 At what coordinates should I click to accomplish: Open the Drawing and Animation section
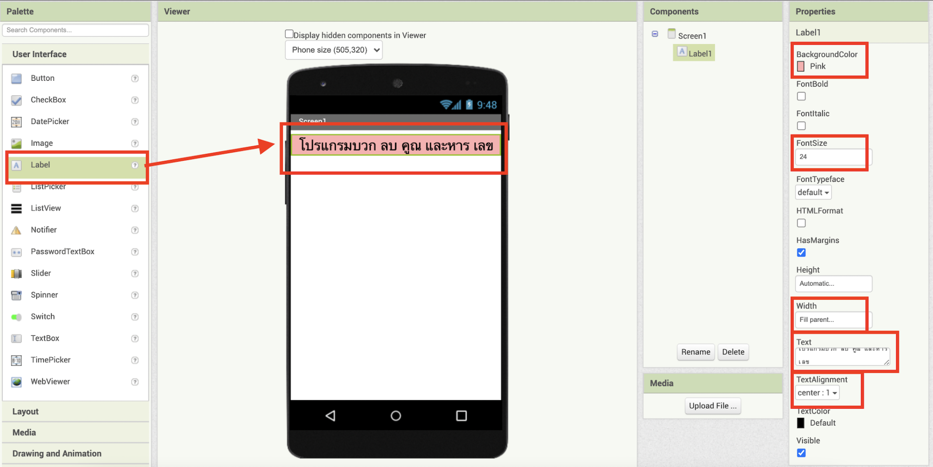click(56, 453)
